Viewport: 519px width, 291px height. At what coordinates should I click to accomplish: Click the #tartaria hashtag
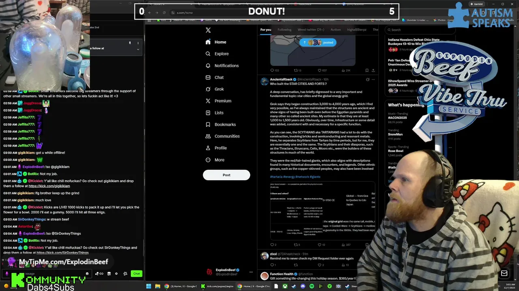276,177
